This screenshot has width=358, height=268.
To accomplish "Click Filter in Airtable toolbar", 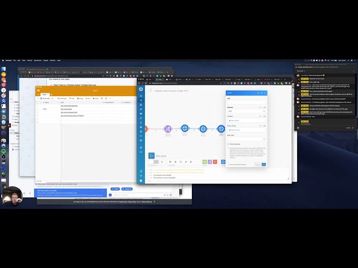I will (72, 98).
